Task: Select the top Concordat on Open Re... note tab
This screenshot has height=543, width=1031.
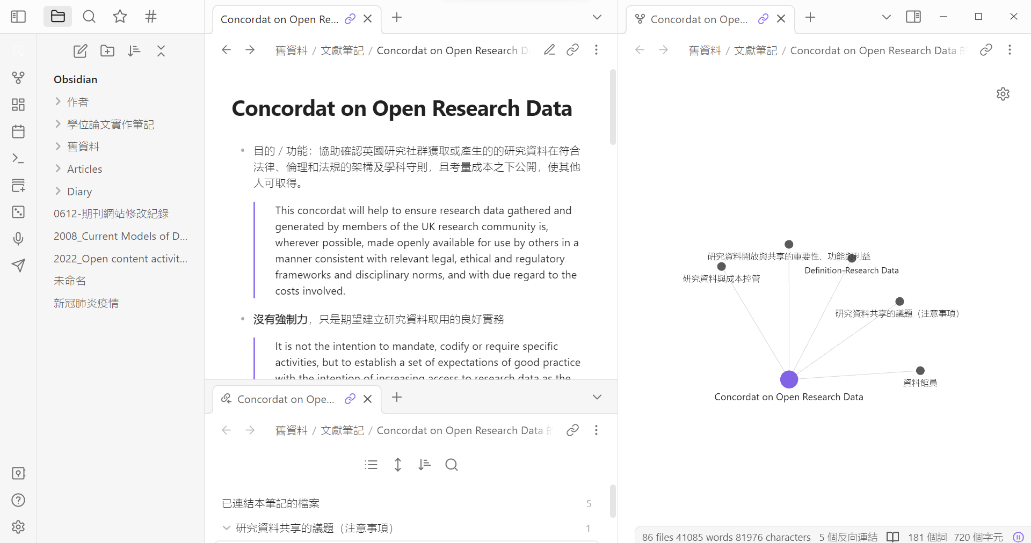Action: [x=279, y=19]
